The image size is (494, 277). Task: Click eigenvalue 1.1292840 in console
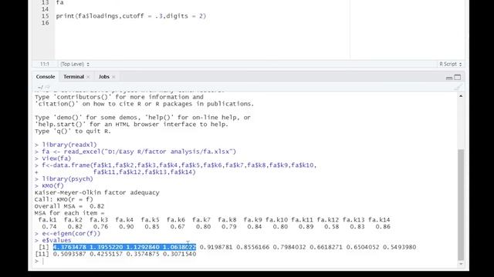[x=143, y=247]
